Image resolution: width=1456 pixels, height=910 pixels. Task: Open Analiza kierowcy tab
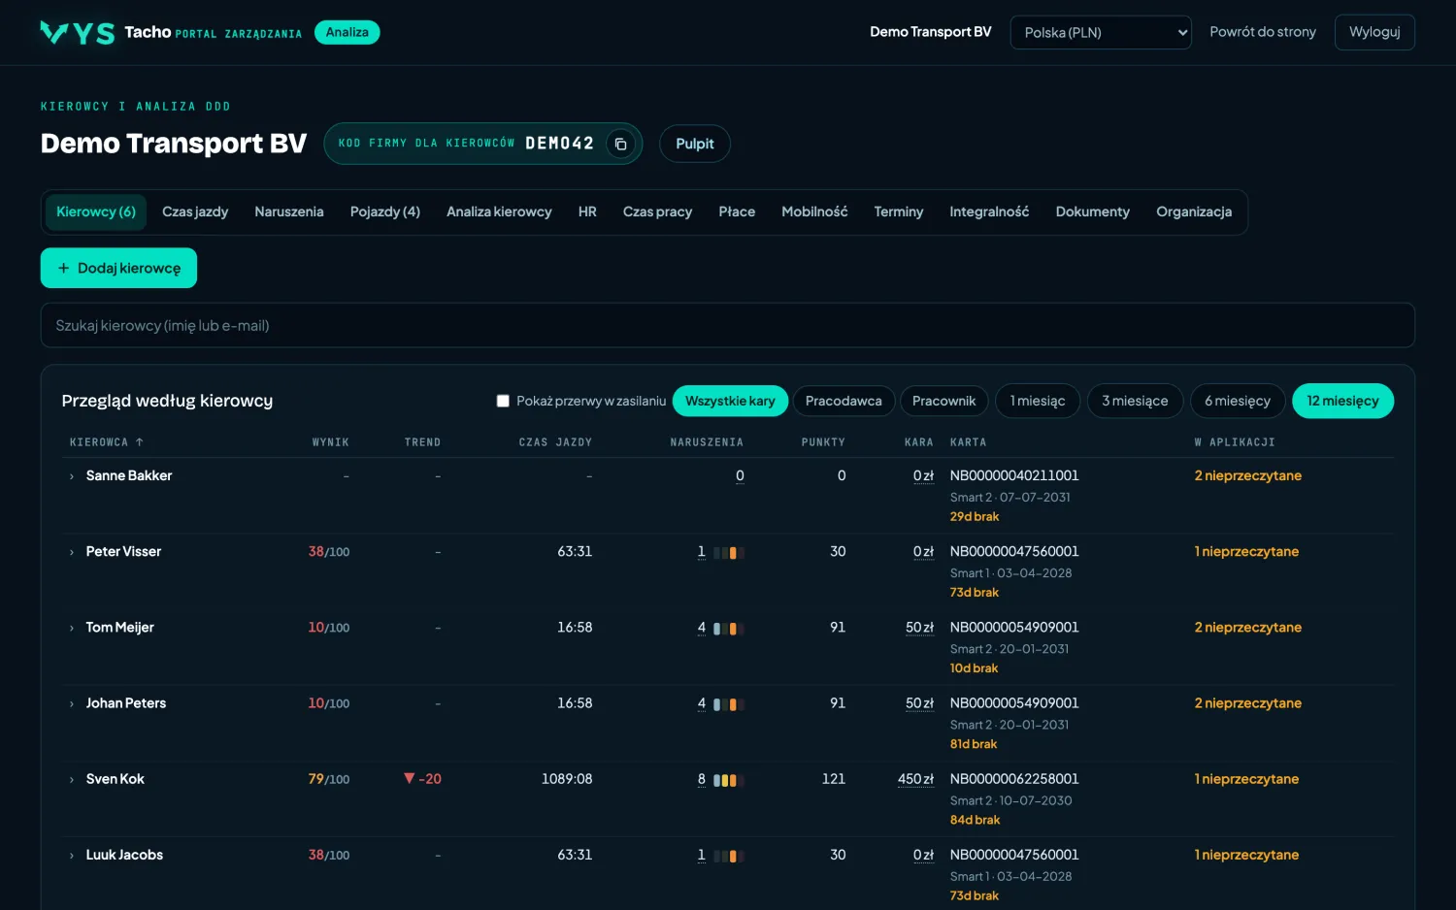pos(499,211)
